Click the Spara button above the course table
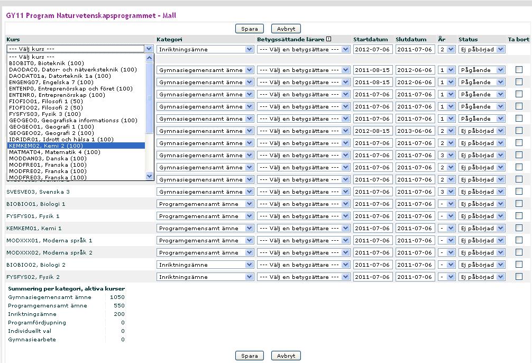Viewport: 532px width, 363px height. coord(250,29)
